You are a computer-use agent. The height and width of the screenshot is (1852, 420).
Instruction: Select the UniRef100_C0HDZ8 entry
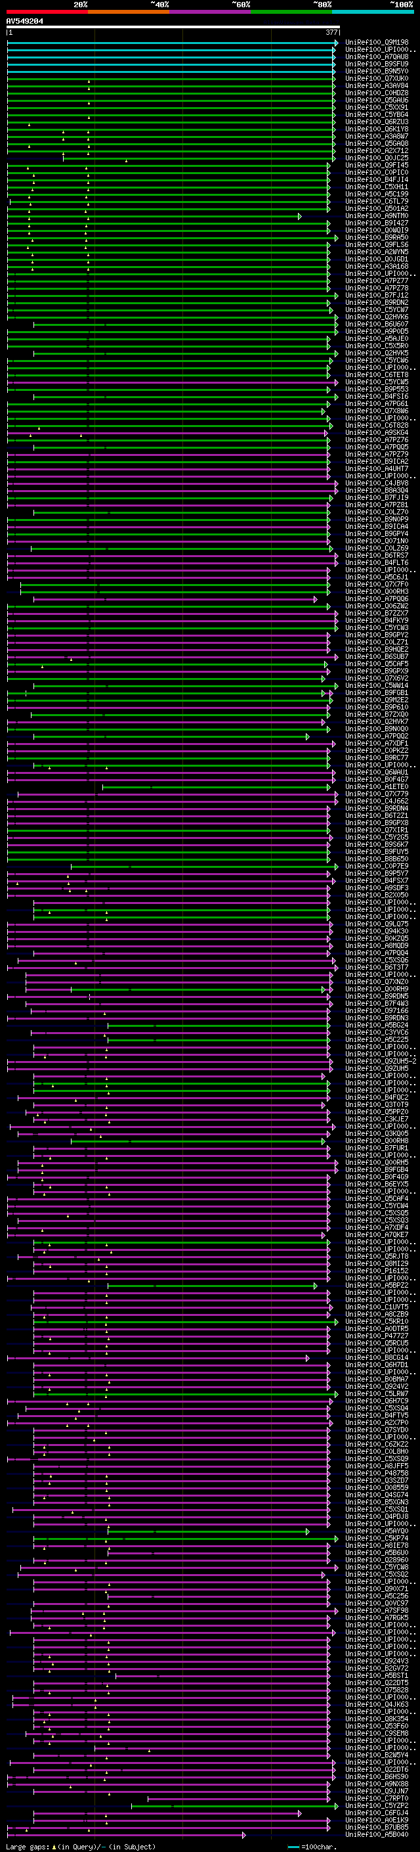(377, 93)
